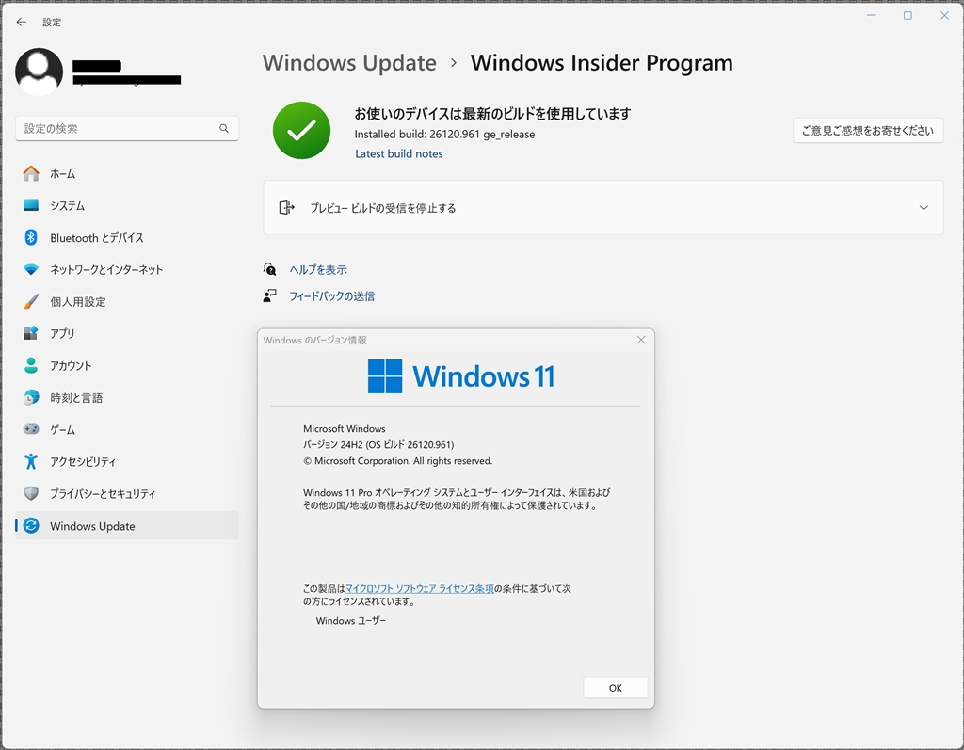The image size is (964, 750).
Task: Click Windows Update breadcrumb heading
Action: (349, 63)
